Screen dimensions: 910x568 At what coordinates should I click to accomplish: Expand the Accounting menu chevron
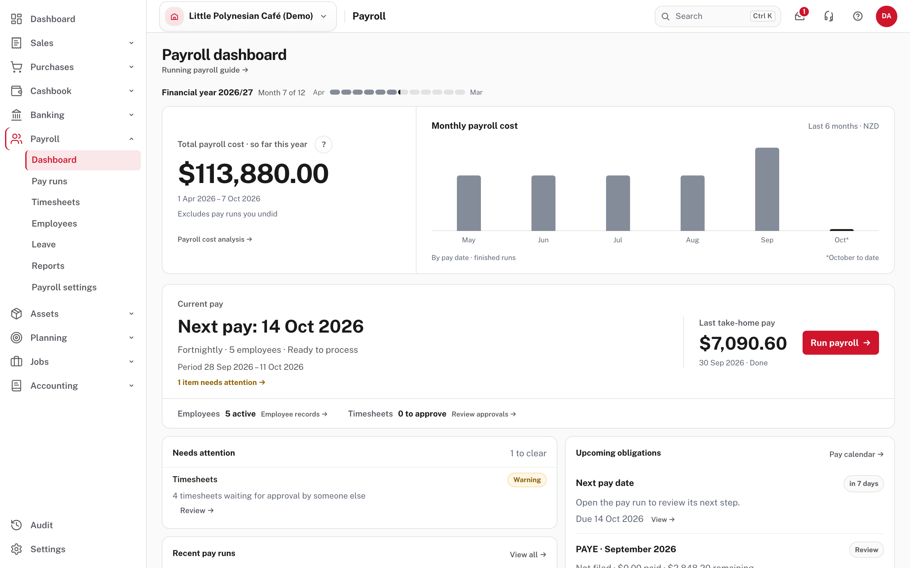(x=132, y=386)
